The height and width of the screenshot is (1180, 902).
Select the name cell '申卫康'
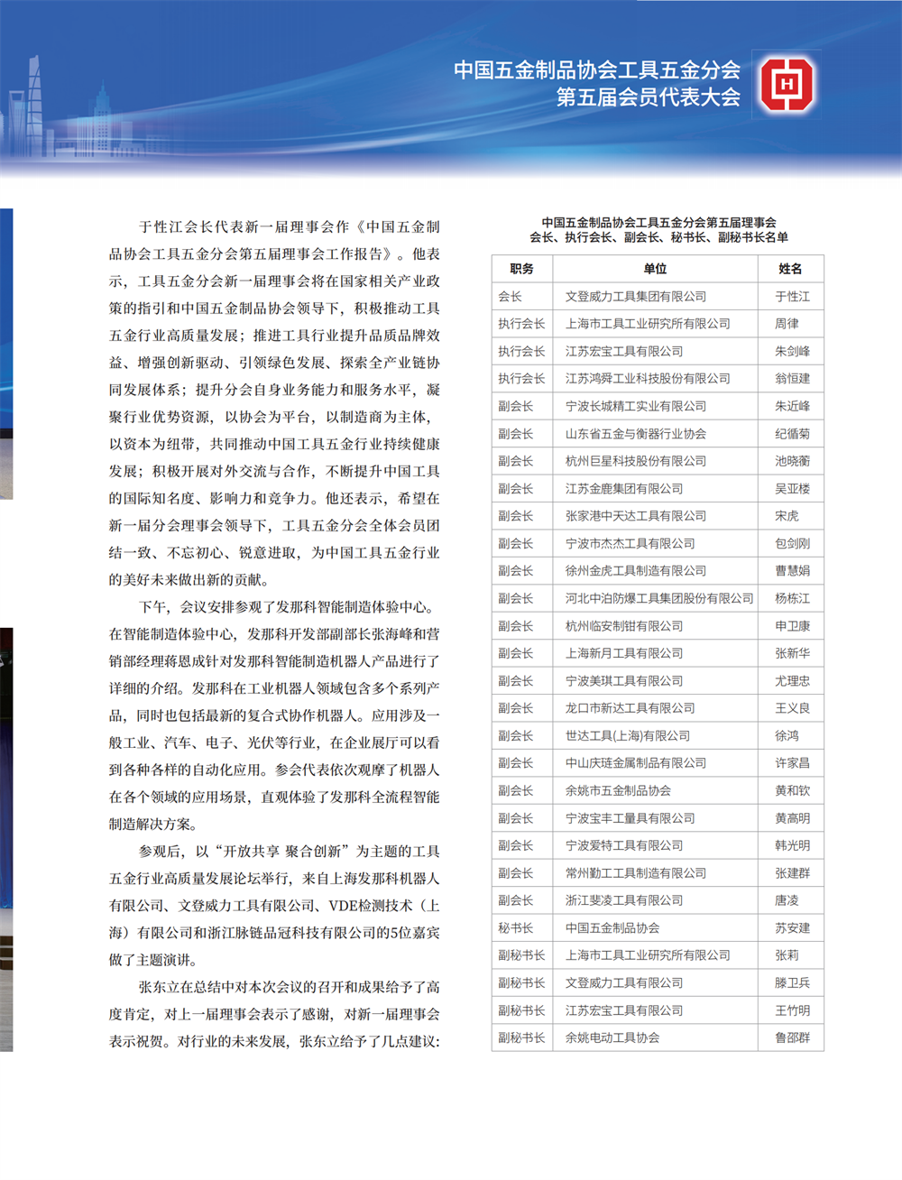(x=793, y=626)
